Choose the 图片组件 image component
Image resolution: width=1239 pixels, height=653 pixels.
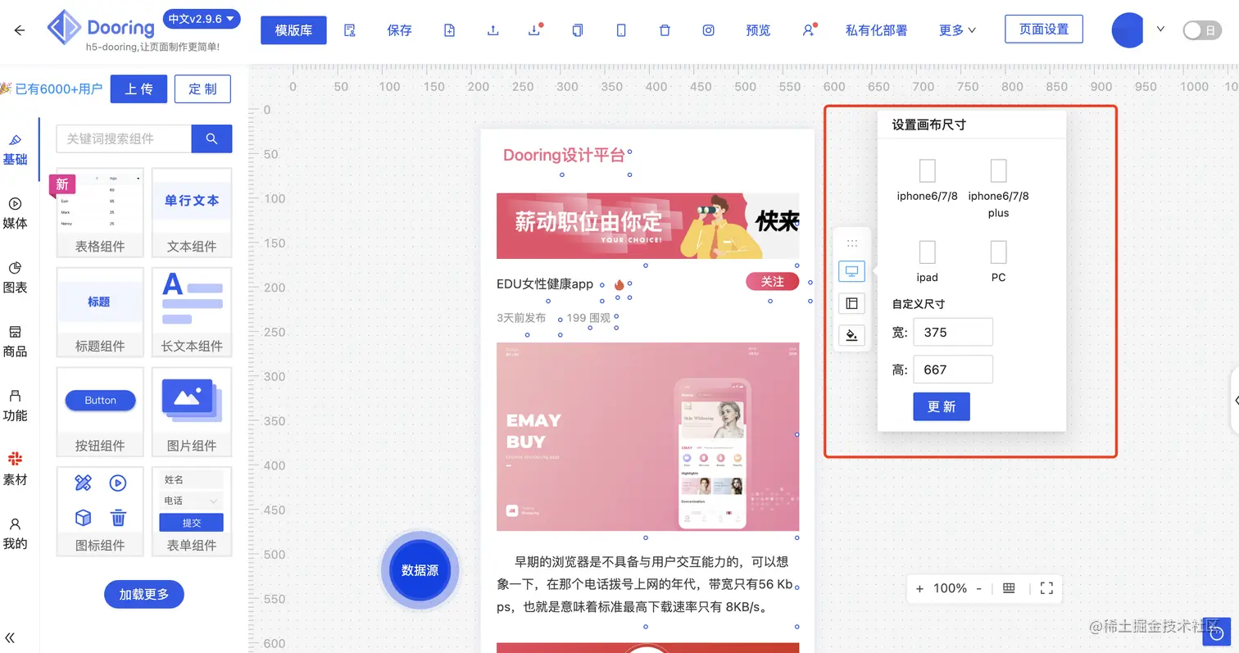(x=192, y=412)
